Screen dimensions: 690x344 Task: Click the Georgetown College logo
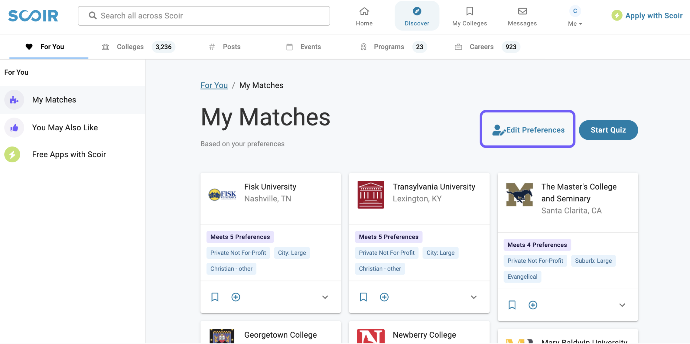click(x=222, y=336)
